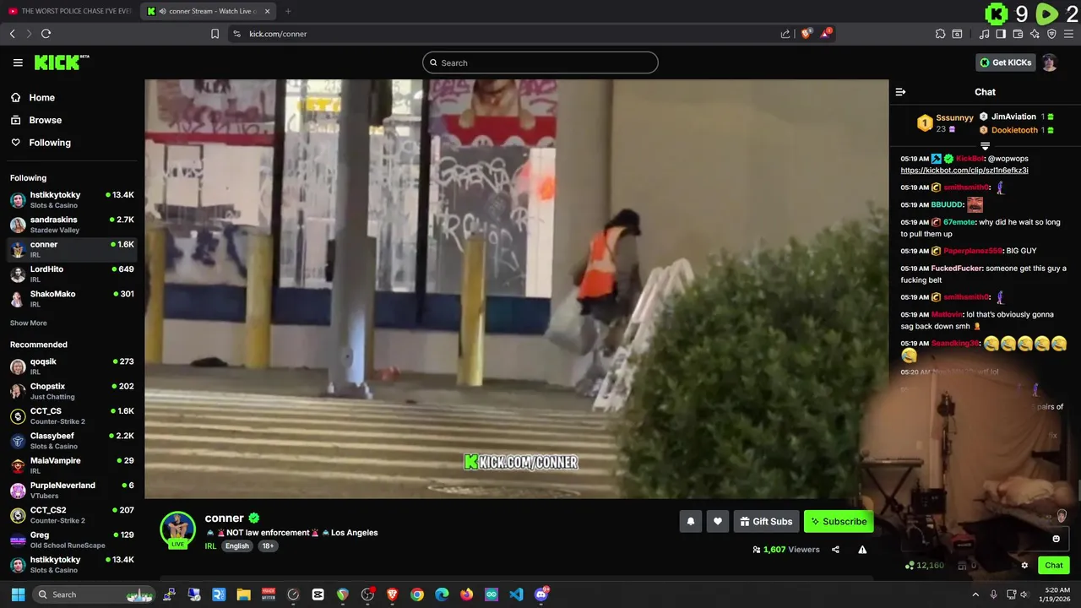Viewport: 1081px width, 608px height.
Task: Open Classybeef Slots & Casino channel
Action: click(72, 441)
